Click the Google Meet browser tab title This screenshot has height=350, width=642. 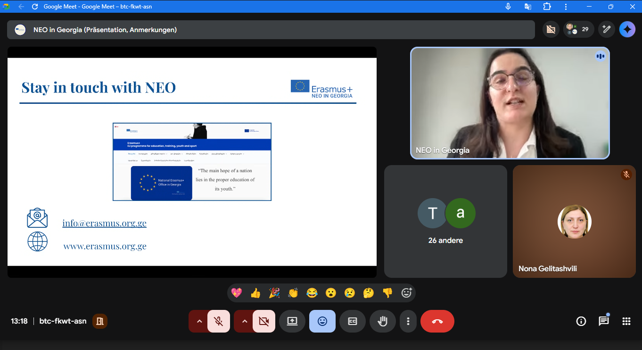[98, 7]
